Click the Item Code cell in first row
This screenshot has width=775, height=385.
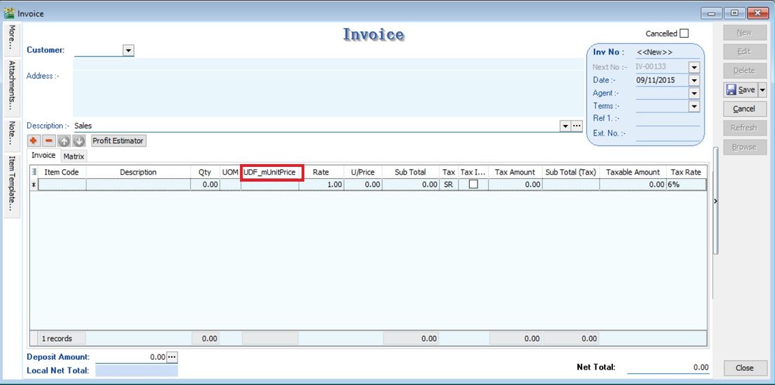tap(61, 184)
